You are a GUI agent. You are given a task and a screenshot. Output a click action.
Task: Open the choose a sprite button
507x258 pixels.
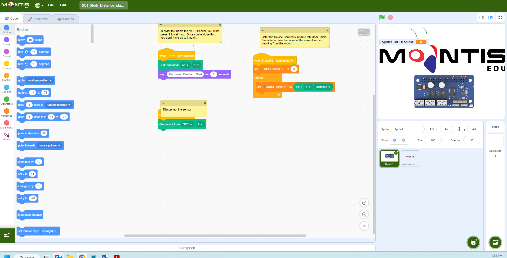click(473, 242)
